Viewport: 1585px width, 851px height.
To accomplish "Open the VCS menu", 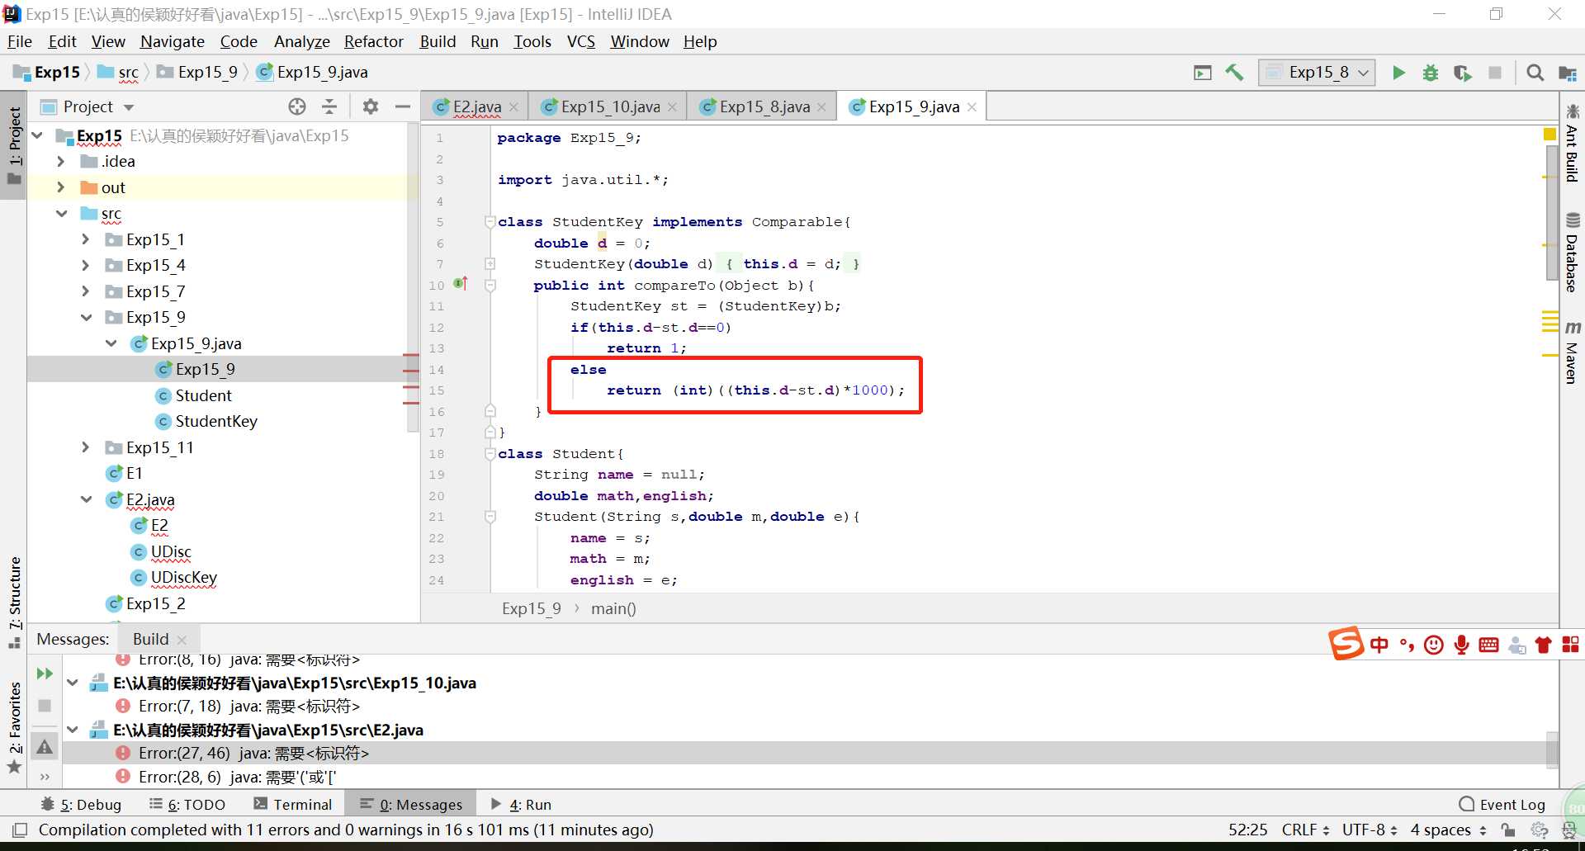I will pyautogui.click(x=580, y=41).
